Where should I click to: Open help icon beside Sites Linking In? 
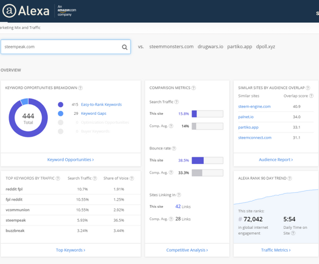tap(179, 195)
